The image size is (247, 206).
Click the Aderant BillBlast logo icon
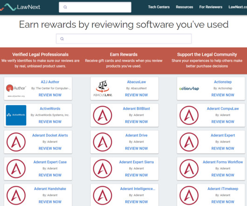click(x=103, y=115)
